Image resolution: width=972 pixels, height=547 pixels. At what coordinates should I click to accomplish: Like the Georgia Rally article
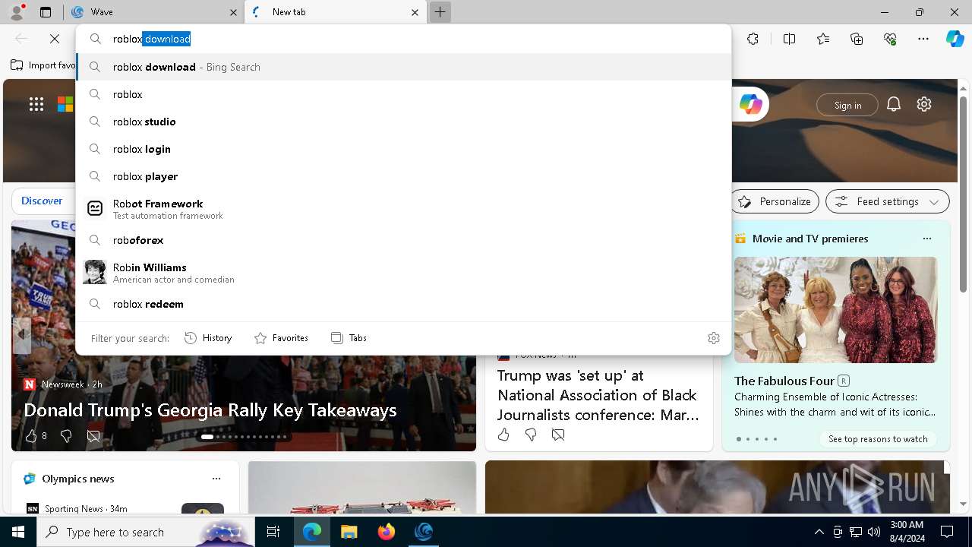31,436
